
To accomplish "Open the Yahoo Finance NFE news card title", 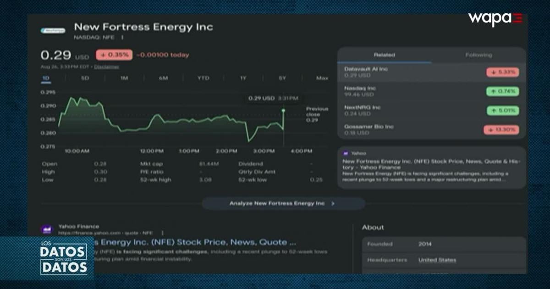I will pos(431,164).
